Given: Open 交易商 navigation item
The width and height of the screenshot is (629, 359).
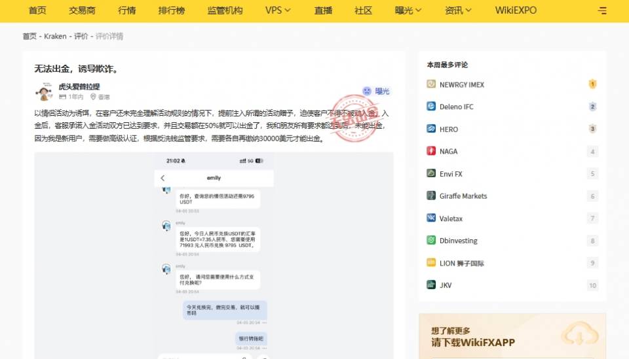Looking at the screenshot, I should 82,10.
